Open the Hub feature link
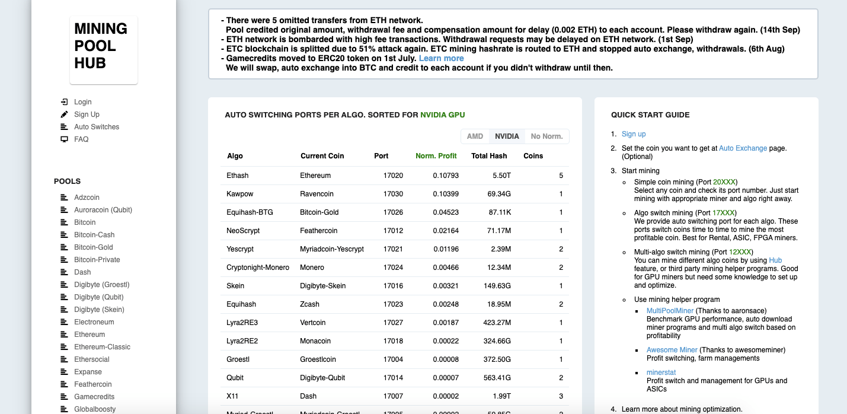This screenshot has width=847, height=414. tap(775, 260)
